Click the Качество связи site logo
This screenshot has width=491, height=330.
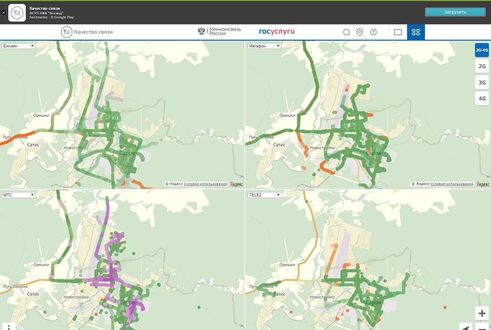(x=87, y=32)
